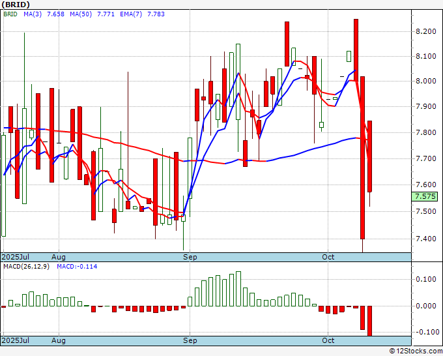This screenshot has height=356, width=443.
Task: Select the green 7.575 current price tag
Action: pos(425,196)
